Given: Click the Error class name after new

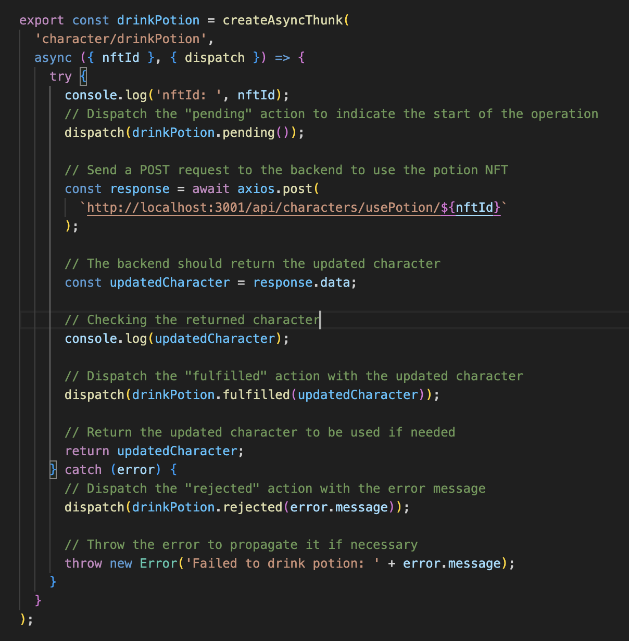Looking at the screenshot, I should click(158, 563).
